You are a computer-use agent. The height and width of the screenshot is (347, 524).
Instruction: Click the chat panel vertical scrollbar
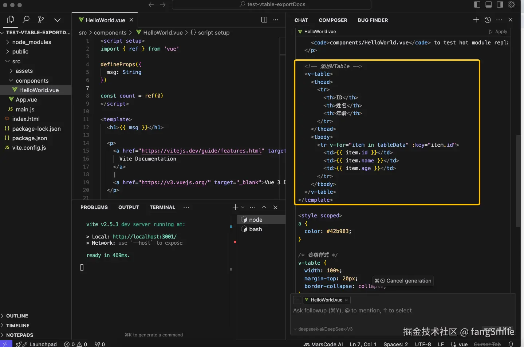click(x=518, y=181)
